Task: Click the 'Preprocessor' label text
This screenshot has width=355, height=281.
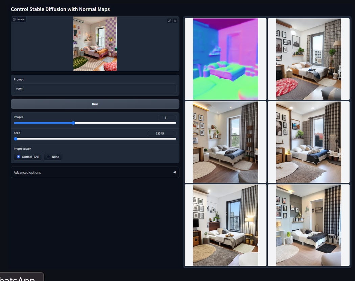Action: tap(22, 149)
